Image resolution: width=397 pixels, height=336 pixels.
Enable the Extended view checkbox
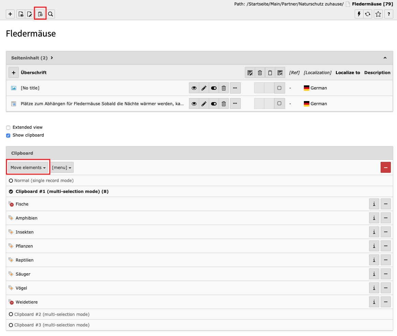[8, 127]
